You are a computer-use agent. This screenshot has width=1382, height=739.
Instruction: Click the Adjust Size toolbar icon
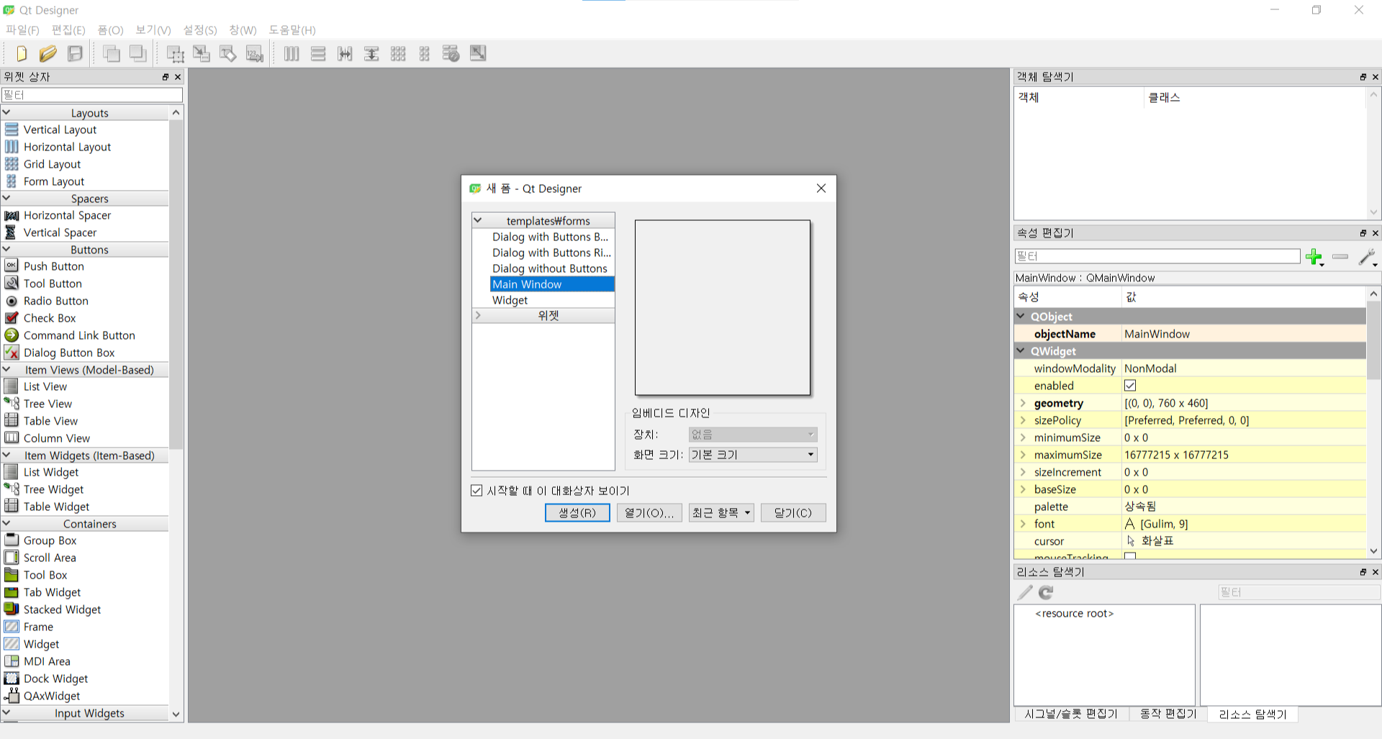tap(478, 53)
